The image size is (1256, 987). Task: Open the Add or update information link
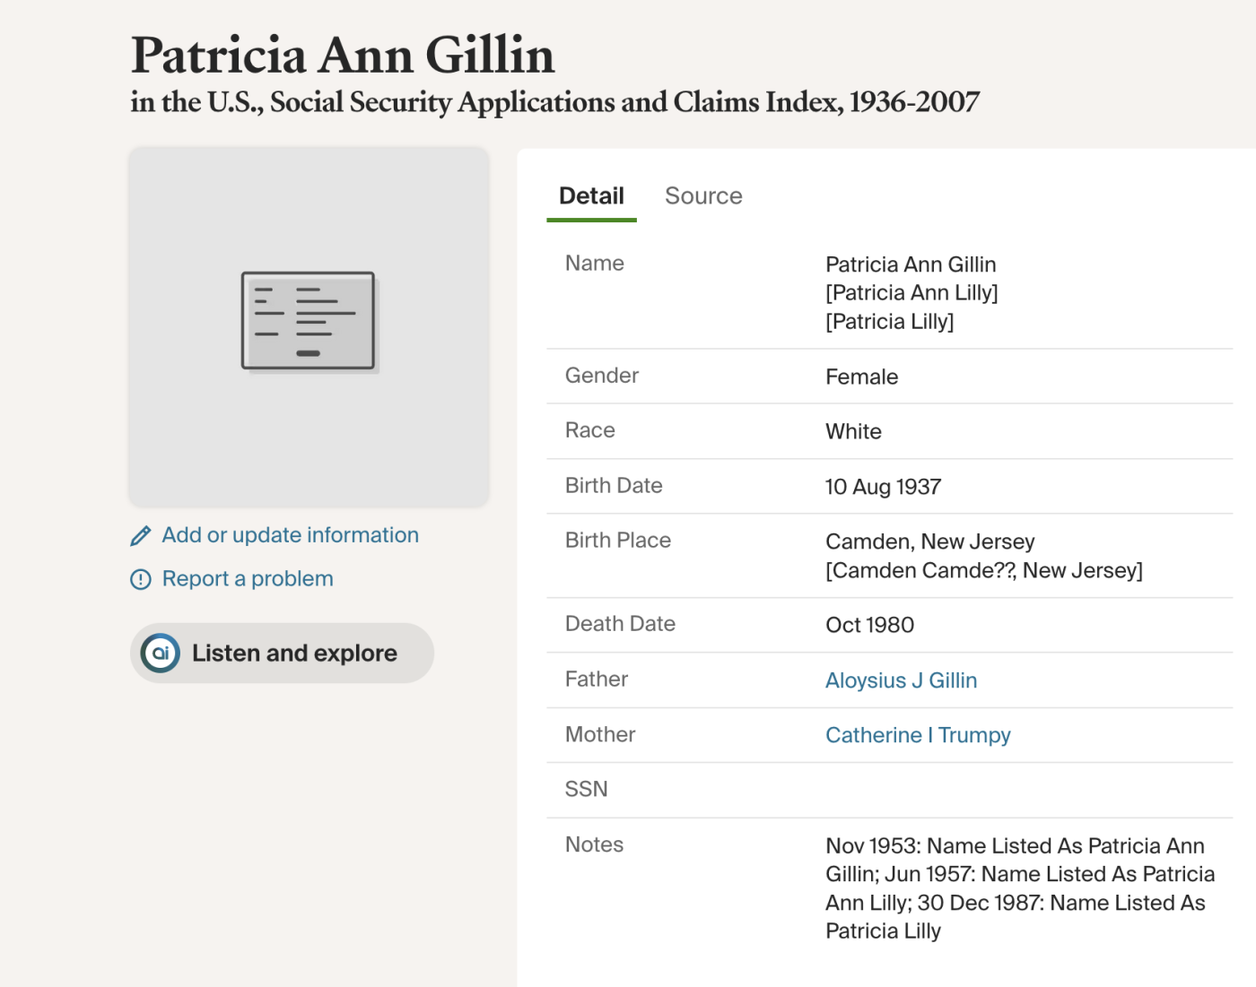click(290, 535)
